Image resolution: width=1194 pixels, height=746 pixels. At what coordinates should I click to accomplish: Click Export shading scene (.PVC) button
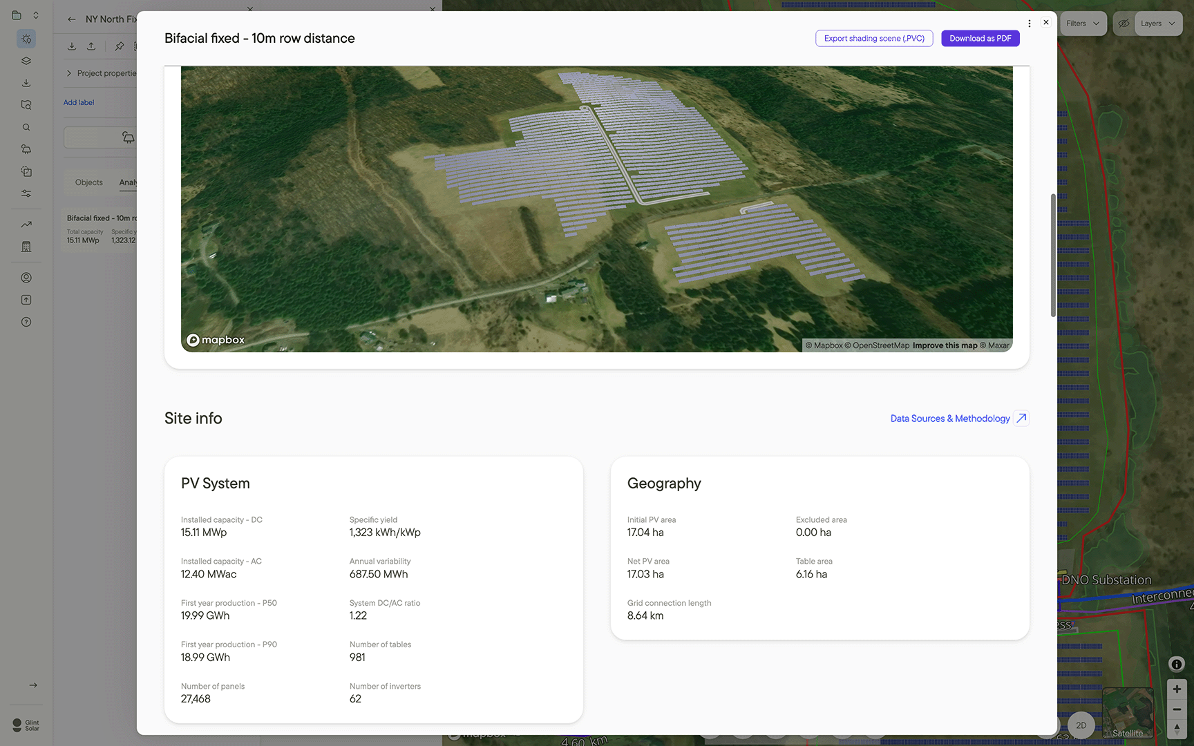tap(874, 39)
